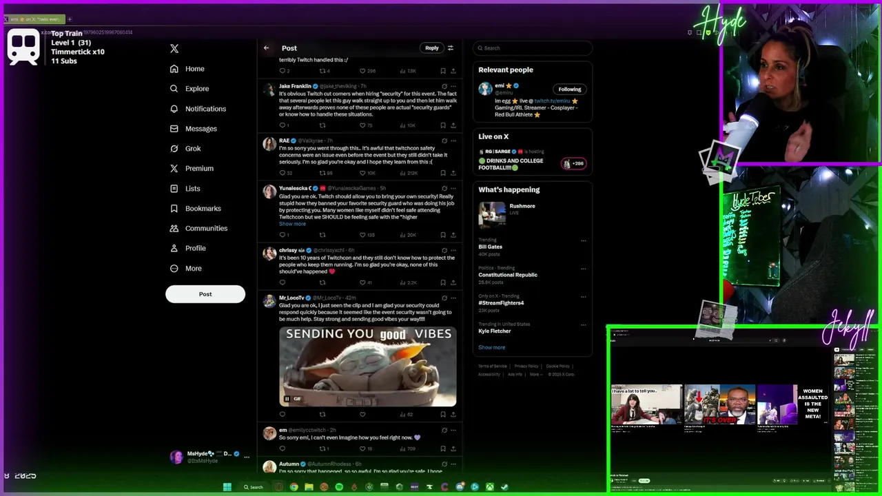Toggle Following for emi

point(570,89)
